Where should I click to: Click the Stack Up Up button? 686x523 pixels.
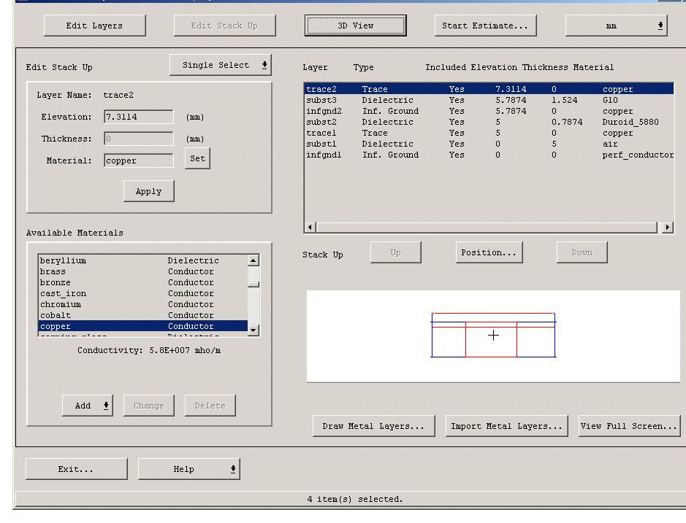click(x=395, y=252)
